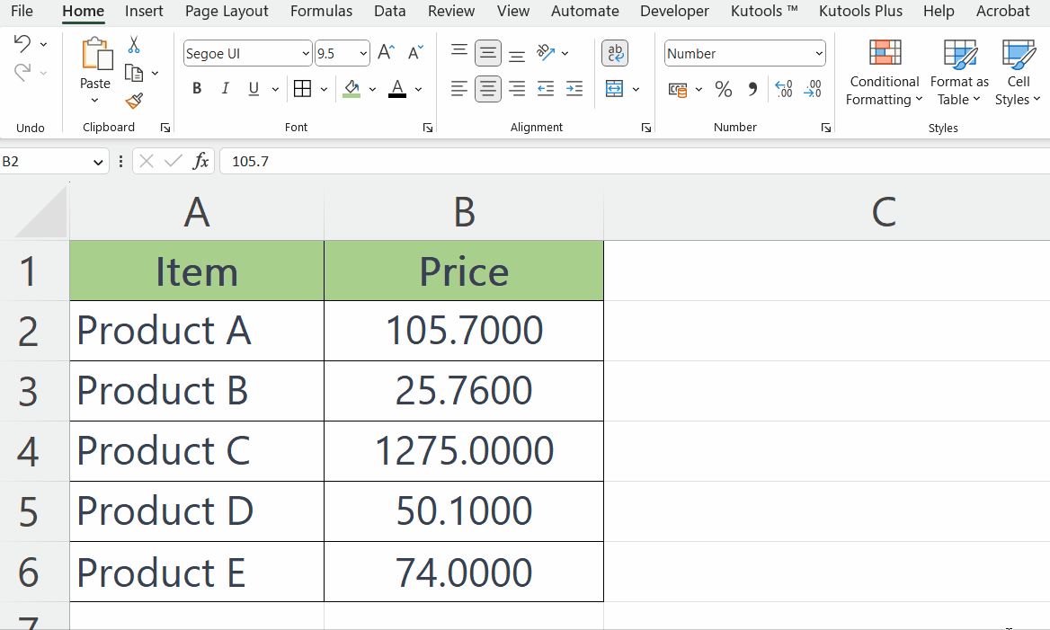Click the Insert Function fx button
1050x630 pixels.
coord(200,160)
